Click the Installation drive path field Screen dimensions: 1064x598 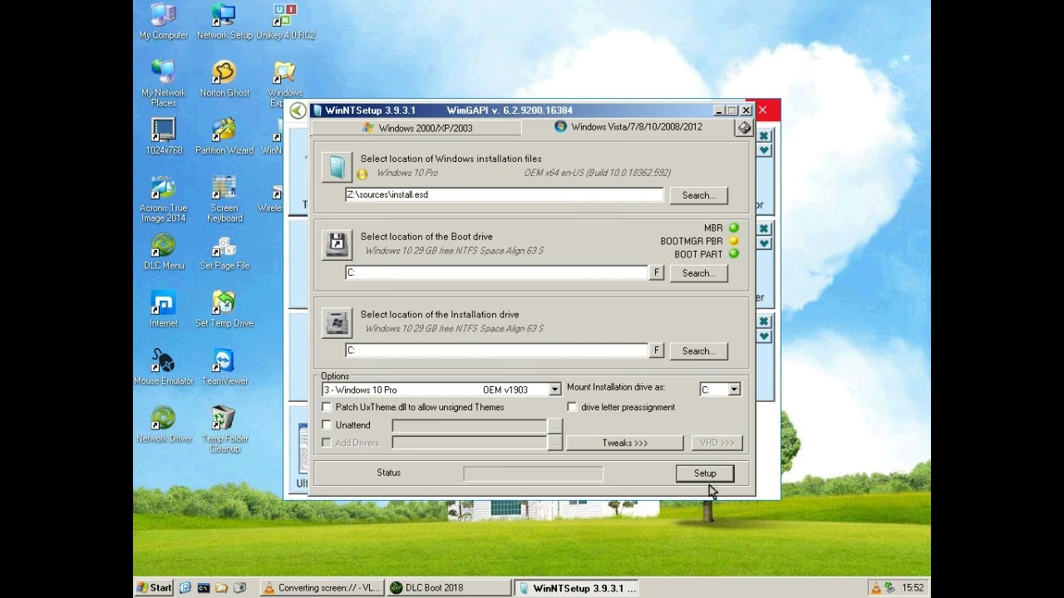click(496, 350)
